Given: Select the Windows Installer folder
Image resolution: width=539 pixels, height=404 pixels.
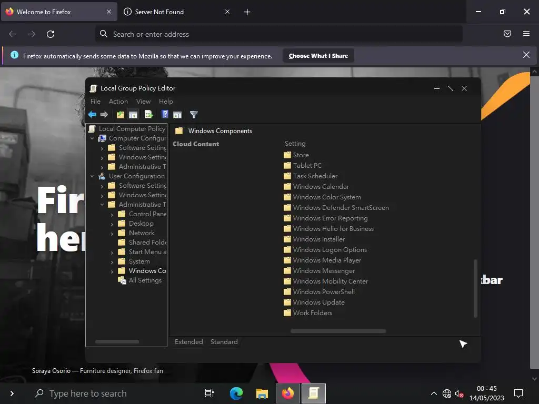Looking at the screenshot, I should coord(314,239).
